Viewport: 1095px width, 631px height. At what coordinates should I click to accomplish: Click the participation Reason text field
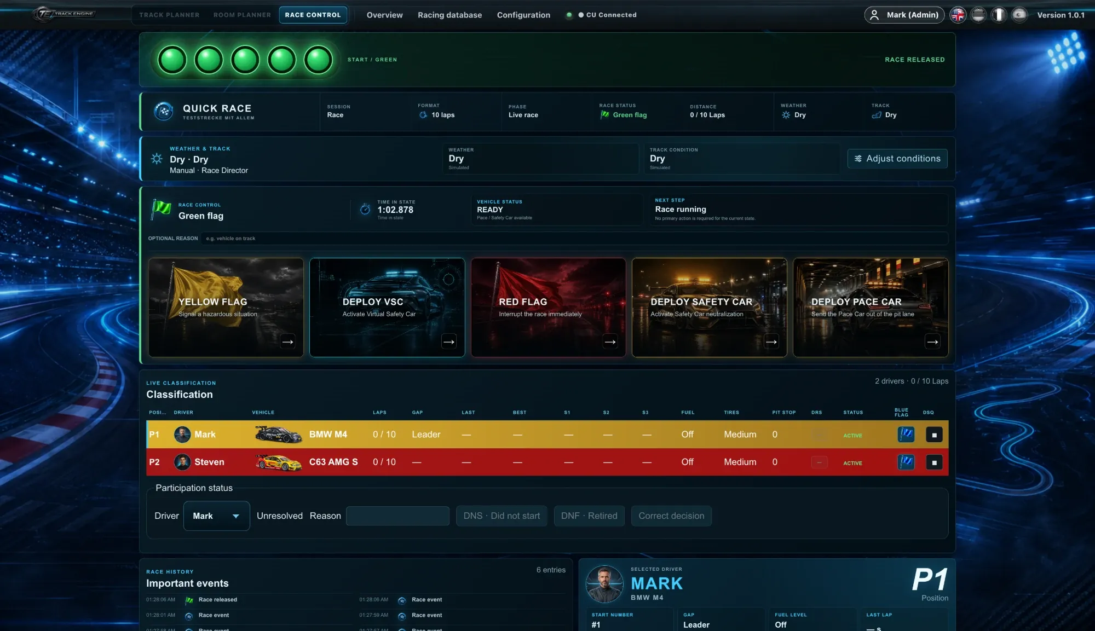click(x=397, y=516)
